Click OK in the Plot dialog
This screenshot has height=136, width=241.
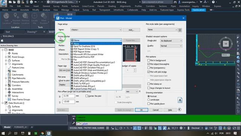[x=142, y=110]
